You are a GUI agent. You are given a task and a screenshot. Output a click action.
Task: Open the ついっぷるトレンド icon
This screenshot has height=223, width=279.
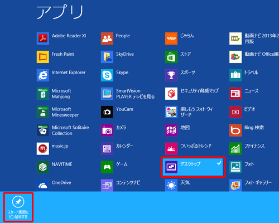171,149
